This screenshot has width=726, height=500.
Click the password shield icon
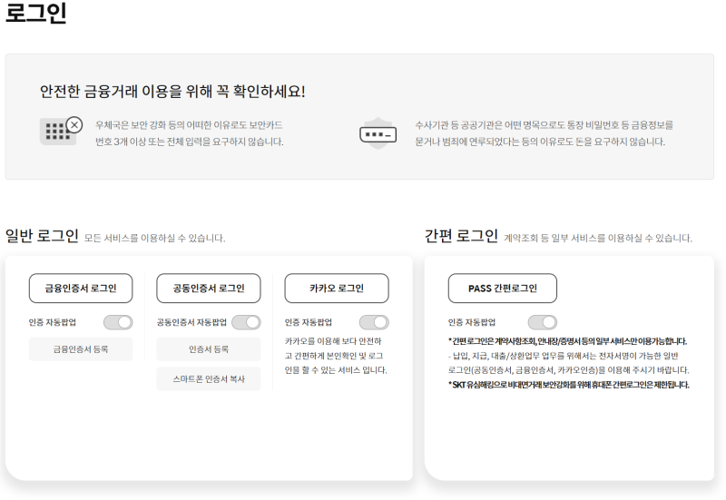(378, 133)
